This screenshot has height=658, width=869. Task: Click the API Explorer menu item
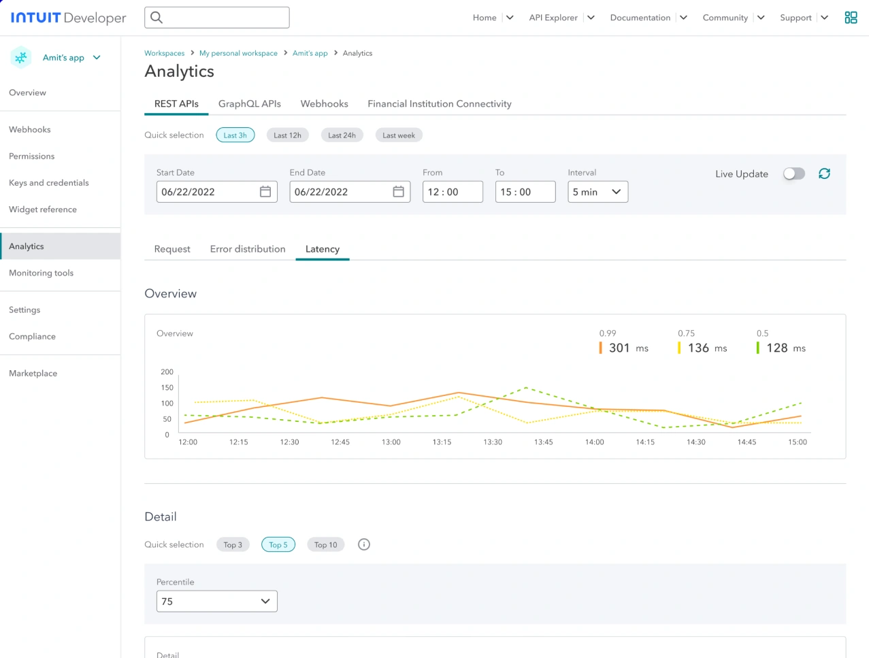(553, 18)
